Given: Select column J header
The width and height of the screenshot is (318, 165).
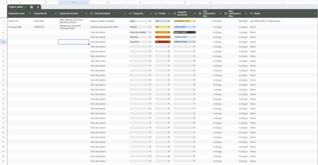Looking at the screenshot, I should (283, 2).
